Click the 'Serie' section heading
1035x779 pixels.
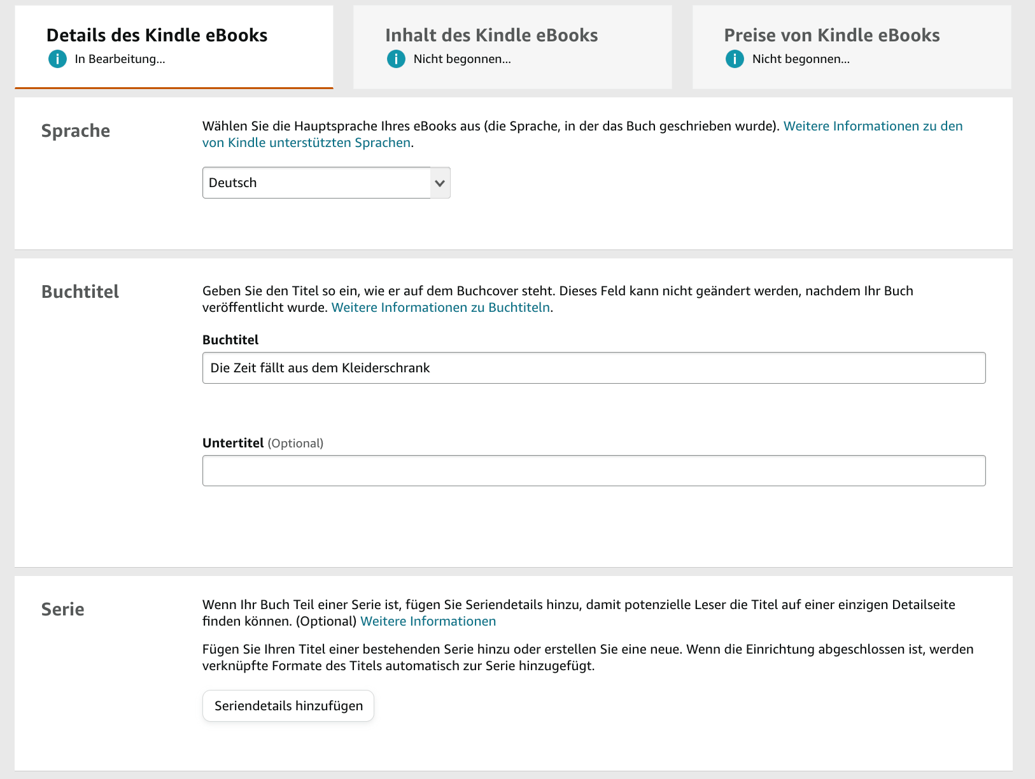(62, 609)
